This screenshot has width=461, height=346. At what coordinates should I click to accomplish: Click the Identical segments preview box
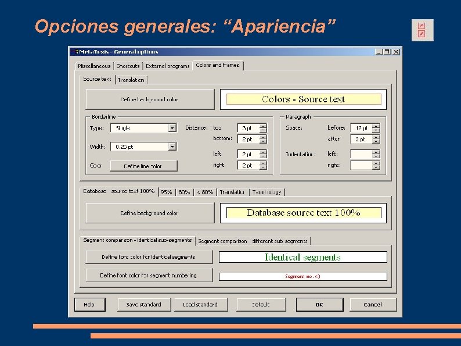tap(303, 257)
